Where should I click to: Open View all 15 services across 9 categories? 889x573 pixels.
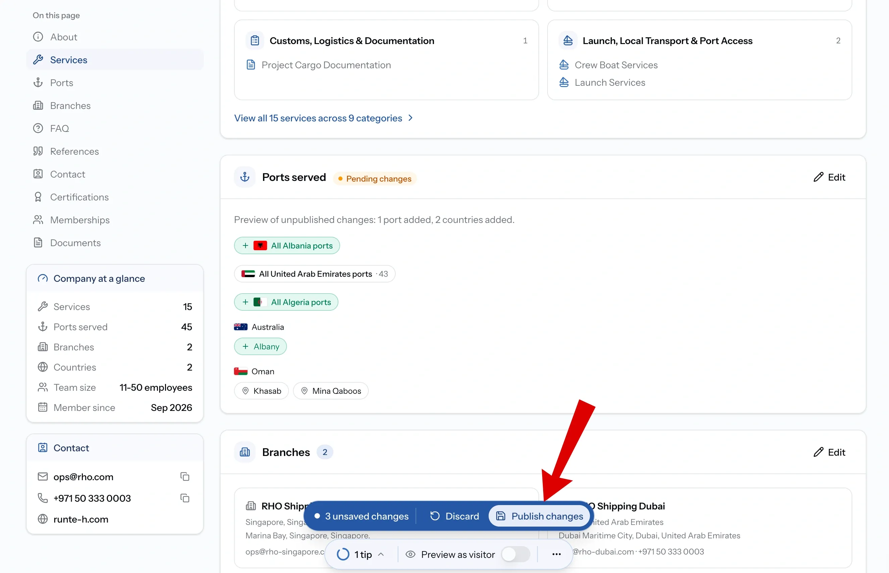pyautogui.click(x=324, y=118)
